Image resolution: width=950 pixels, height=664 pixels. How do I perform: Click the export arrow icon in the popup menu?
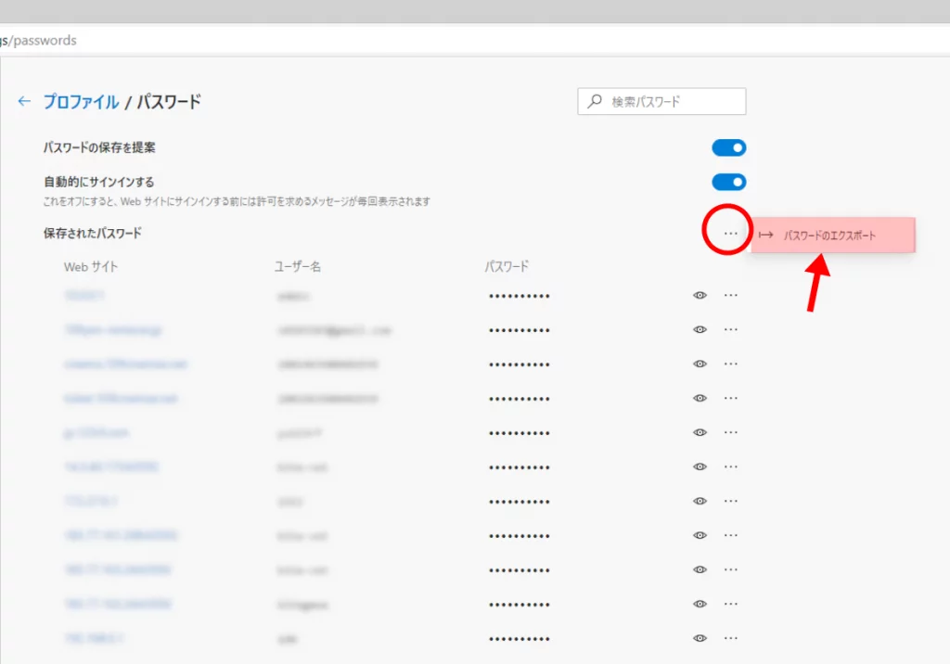coord(766,236)
